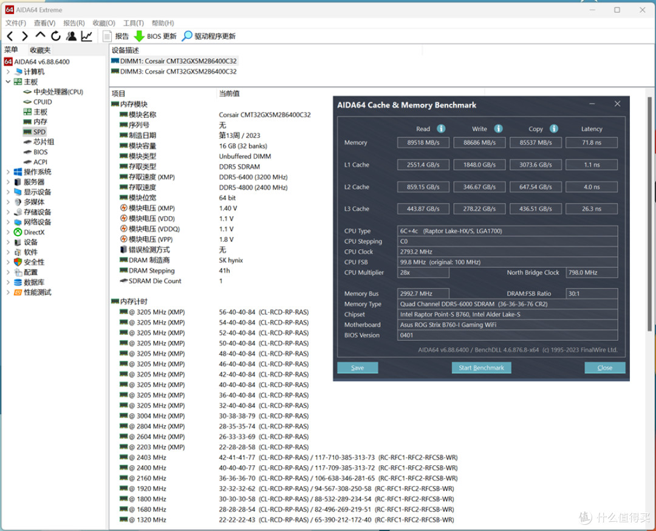Select DIMM3: Corsair CMT32GX5M2B6400C32 device

tap(174, 72)
